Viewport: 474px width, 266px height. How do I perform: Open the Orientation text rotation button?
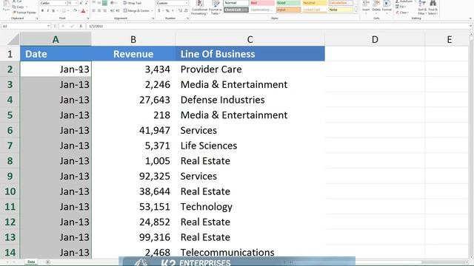[113, 3]
